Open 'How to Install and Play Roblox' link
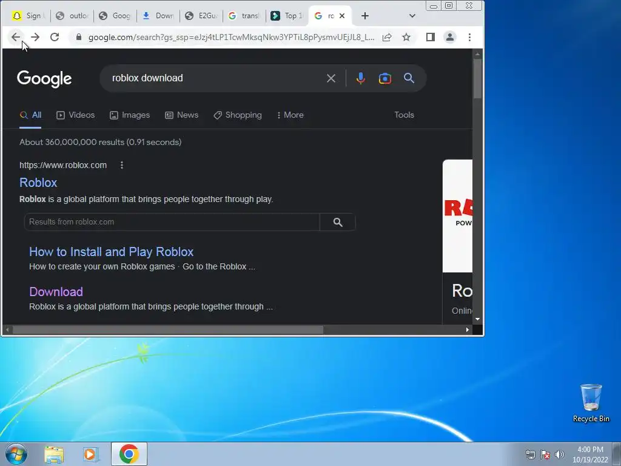Image resolution: width=621 pixels, height=466 pixels. [x=112, y=252]
